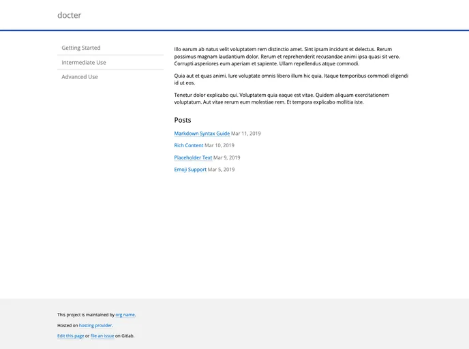Viewport: 469px width, 349px height.
Task: Click the Edit this page link
Action: click(71, 336)
